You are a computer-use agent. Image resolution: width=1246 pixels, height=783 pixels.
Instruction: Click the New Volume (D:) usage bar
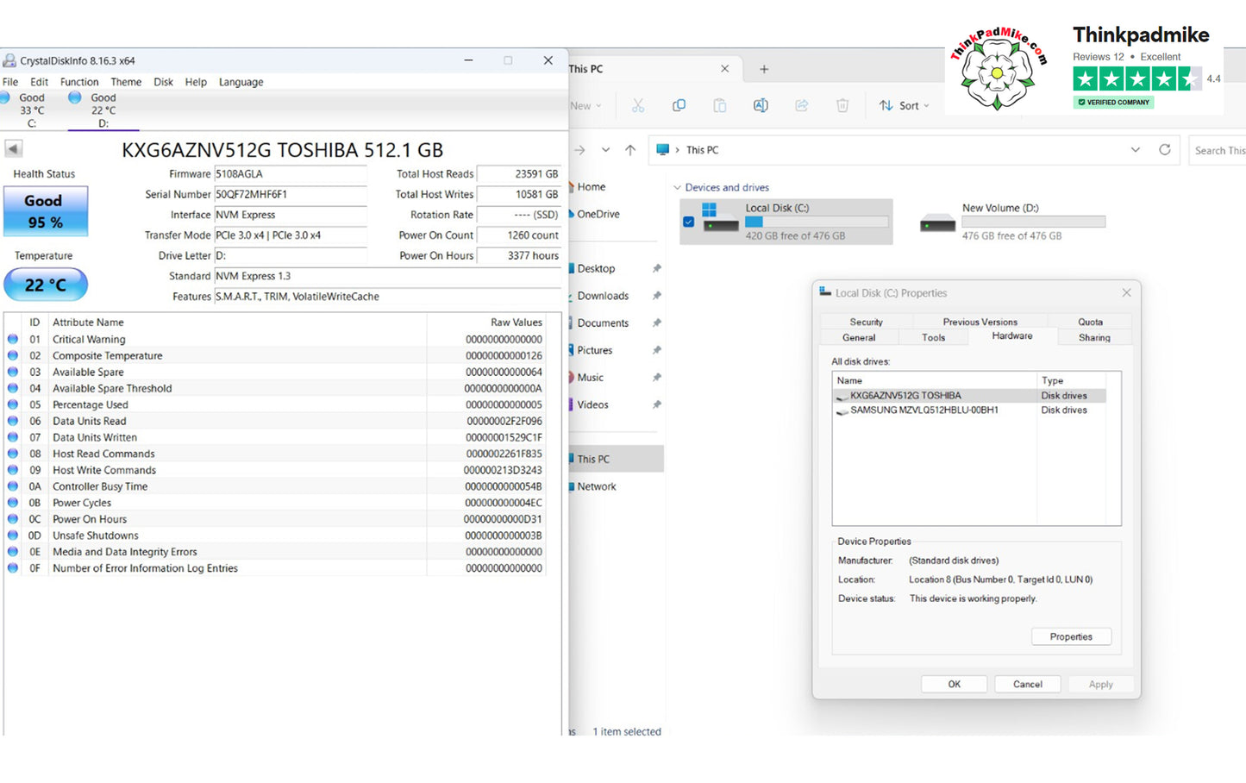1033,222
